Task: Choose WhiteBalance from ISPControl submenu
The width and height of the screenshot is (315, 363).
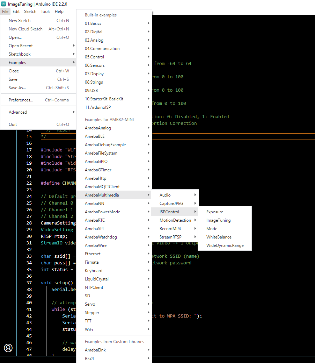Action: (219, 237)
